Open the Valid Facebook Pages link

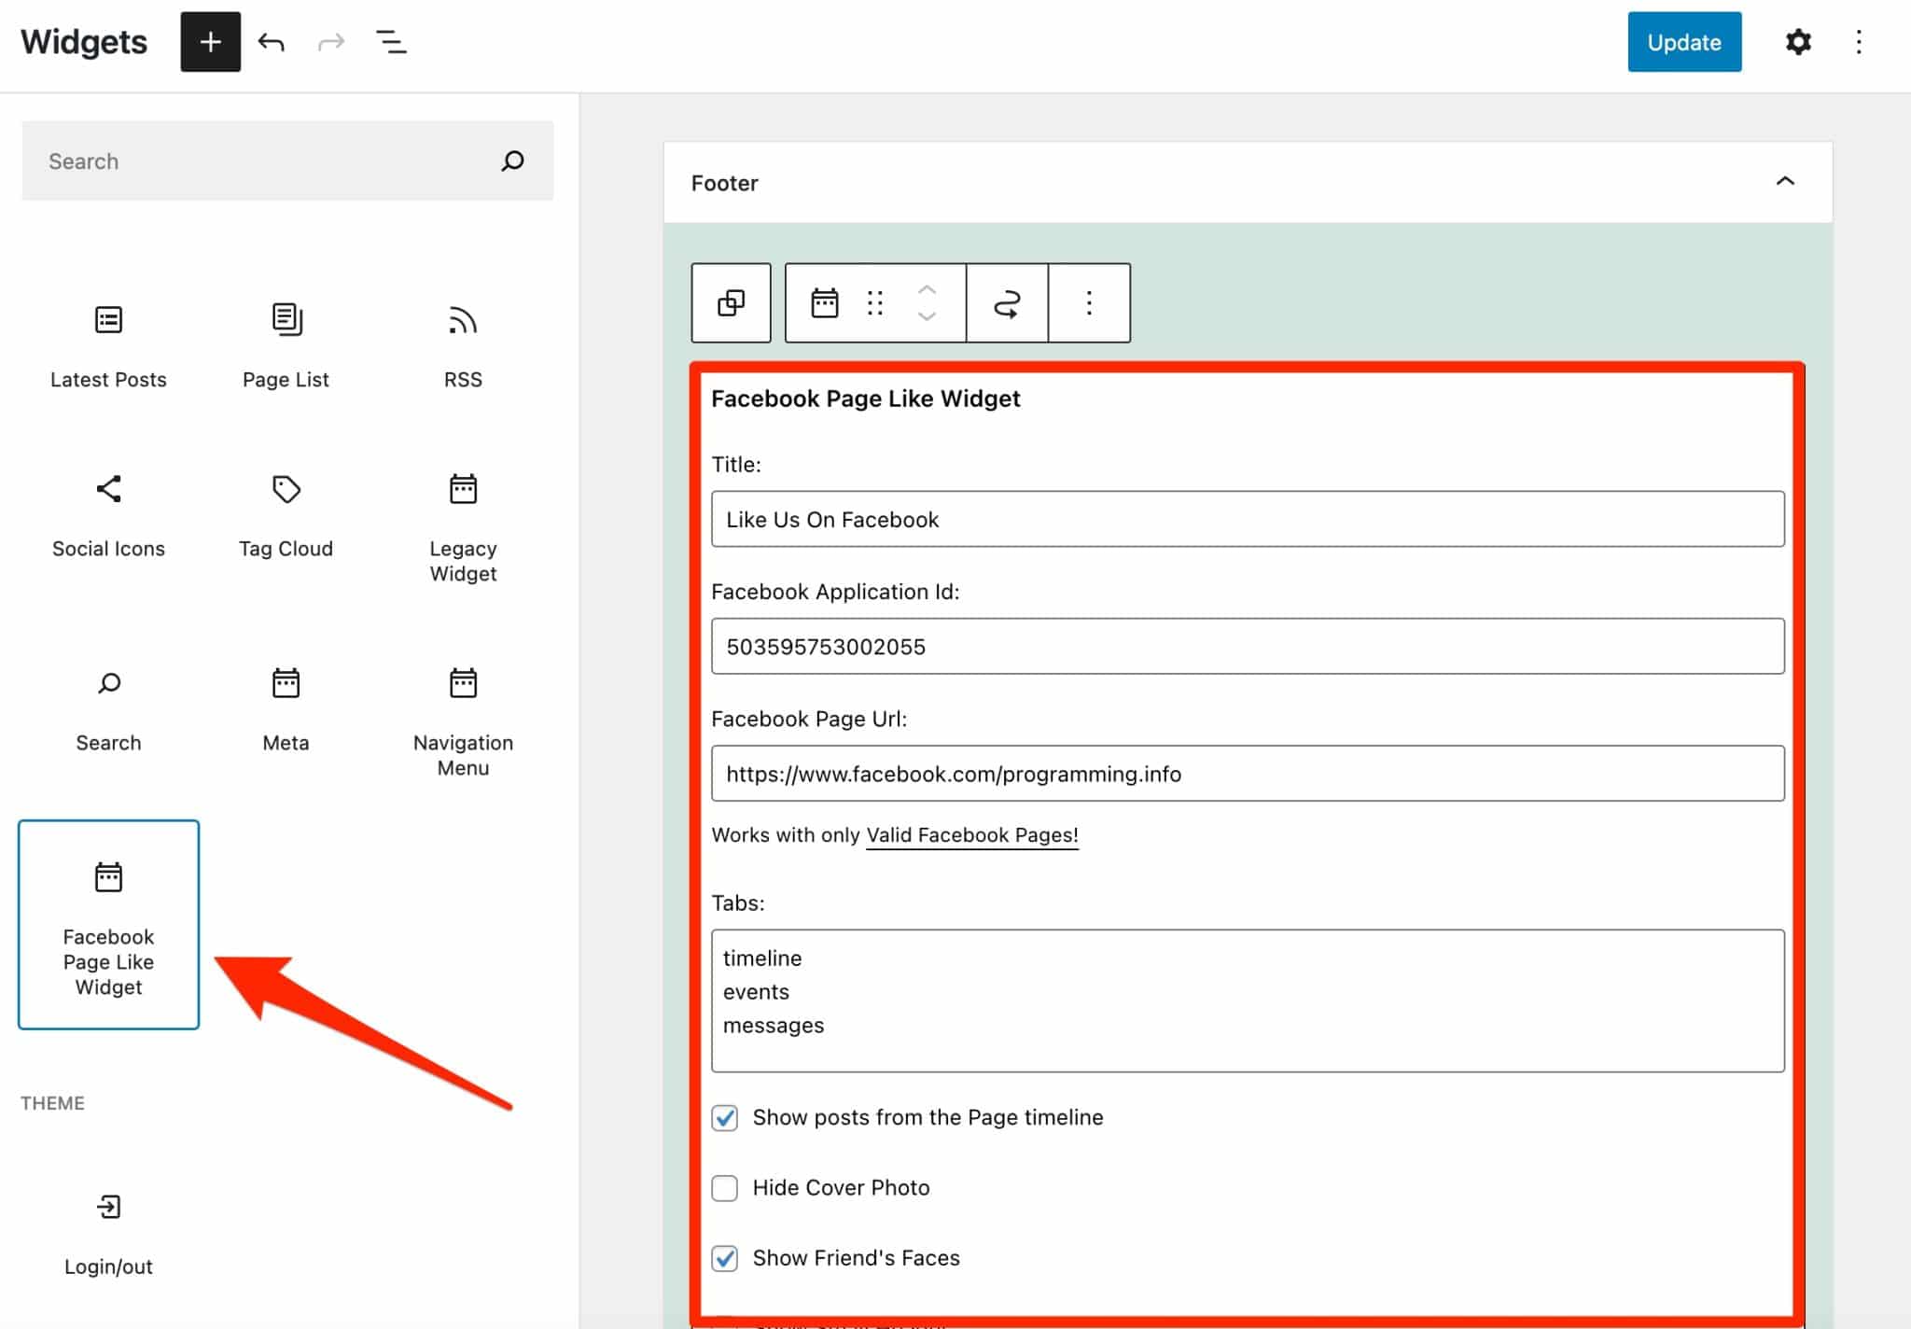tap(971, 835)
